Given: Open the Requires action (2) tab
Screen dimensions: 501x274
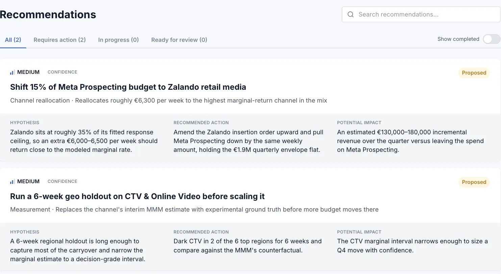Looking at the screenshot, I should click(x=60, y=40).
